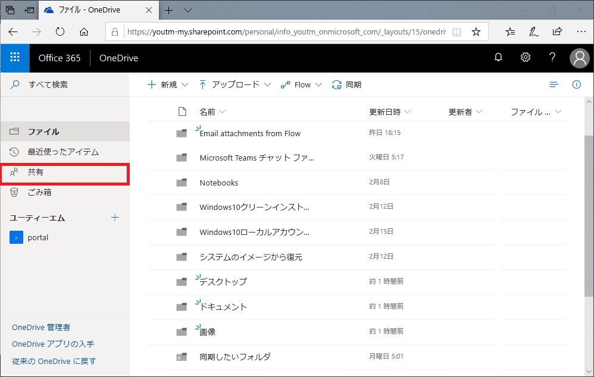
Task: Click the 同期 sync button
Action: point(346,85)
